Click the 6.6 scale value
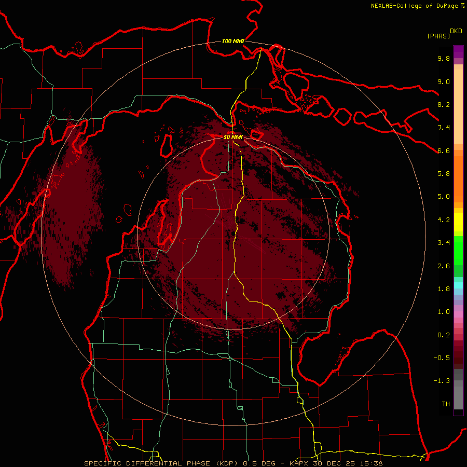The width and height of the screenshot is (467, 467). click(x=444, y=150)
